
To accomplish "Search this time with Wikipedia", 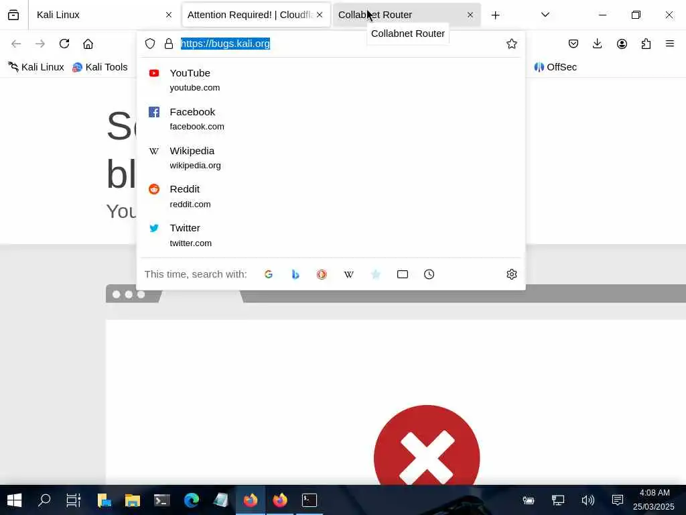I will coord(348,274).
